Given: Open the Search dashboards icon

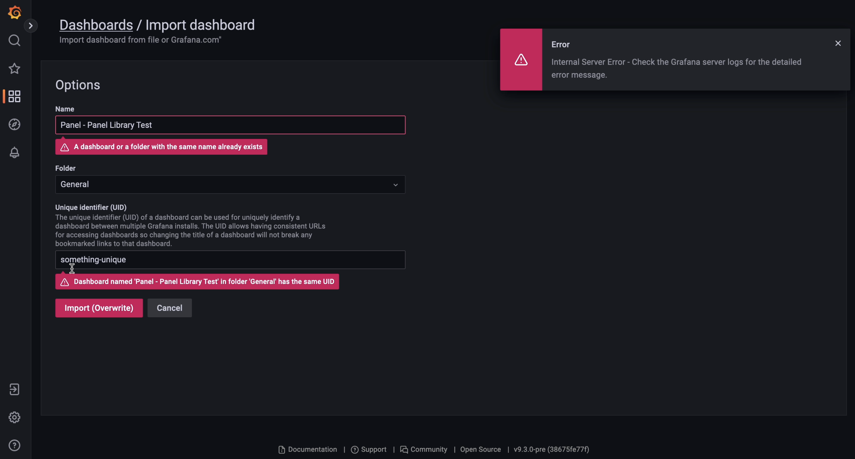Looking at the screenshot, I should [x=15, y=40].
